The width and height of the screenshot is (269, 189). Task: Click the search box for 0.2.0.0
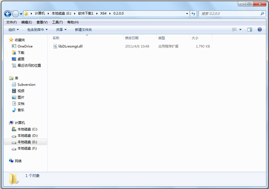pyautogui.click(x=226, y=13)
